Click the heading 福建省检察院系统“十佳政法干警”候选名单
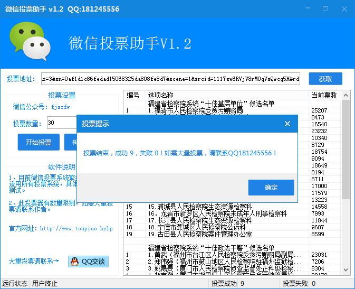This screenshot has width=355, height=289. coord(211,247)
